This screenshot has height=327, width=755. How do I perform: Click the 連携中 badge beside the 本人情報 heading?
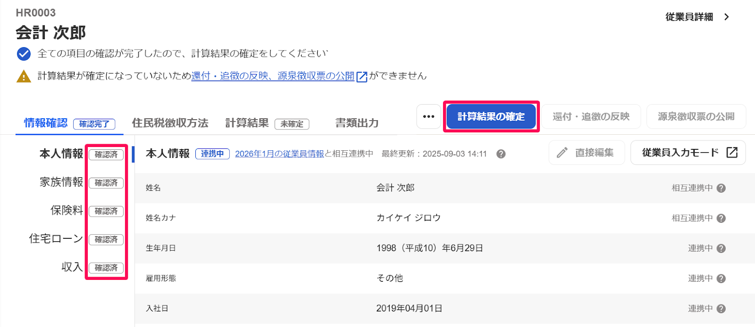pos(212,154)
